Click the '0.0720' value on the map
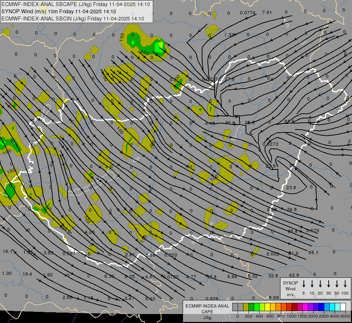 coord(171,277)
